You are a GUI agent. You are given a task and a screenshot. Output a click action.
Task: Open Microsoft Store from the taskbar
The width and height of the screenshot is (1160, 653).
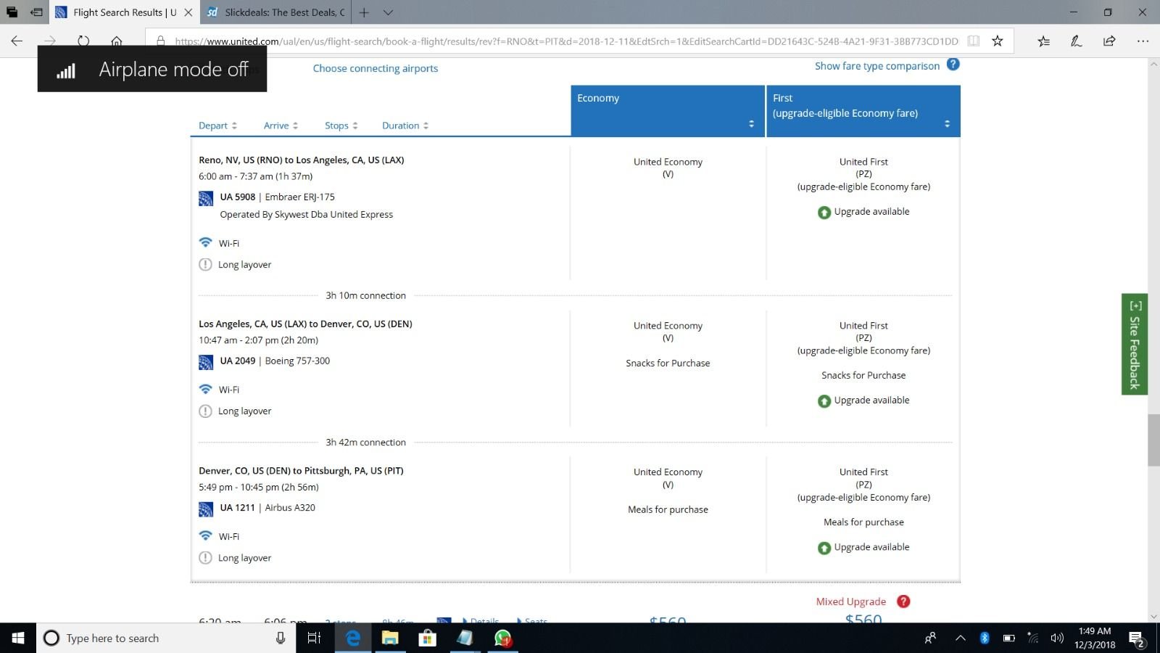point(427,638)
